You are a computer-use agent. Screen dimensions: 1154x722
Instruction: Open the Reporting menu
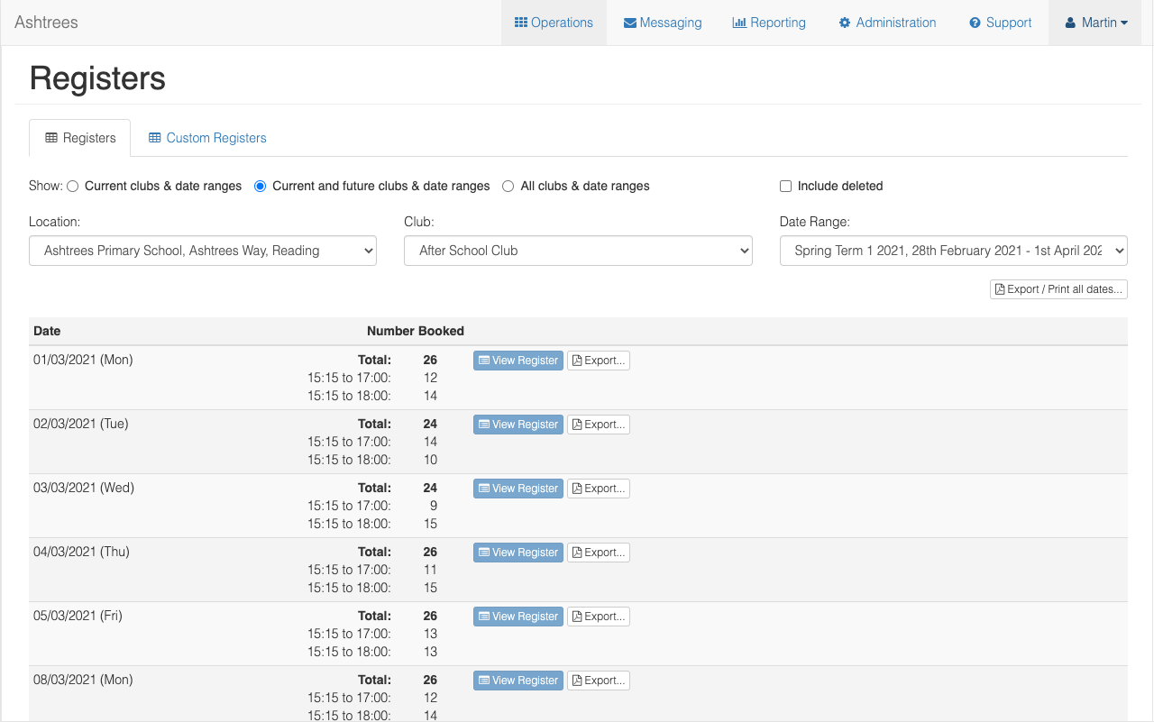(x=769, y=23)
